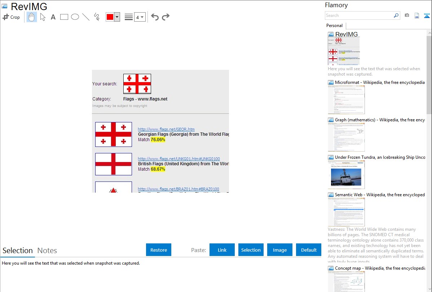The image size is (432, 292).
Task: Open the Notes tab
Action: click(47, 251)
